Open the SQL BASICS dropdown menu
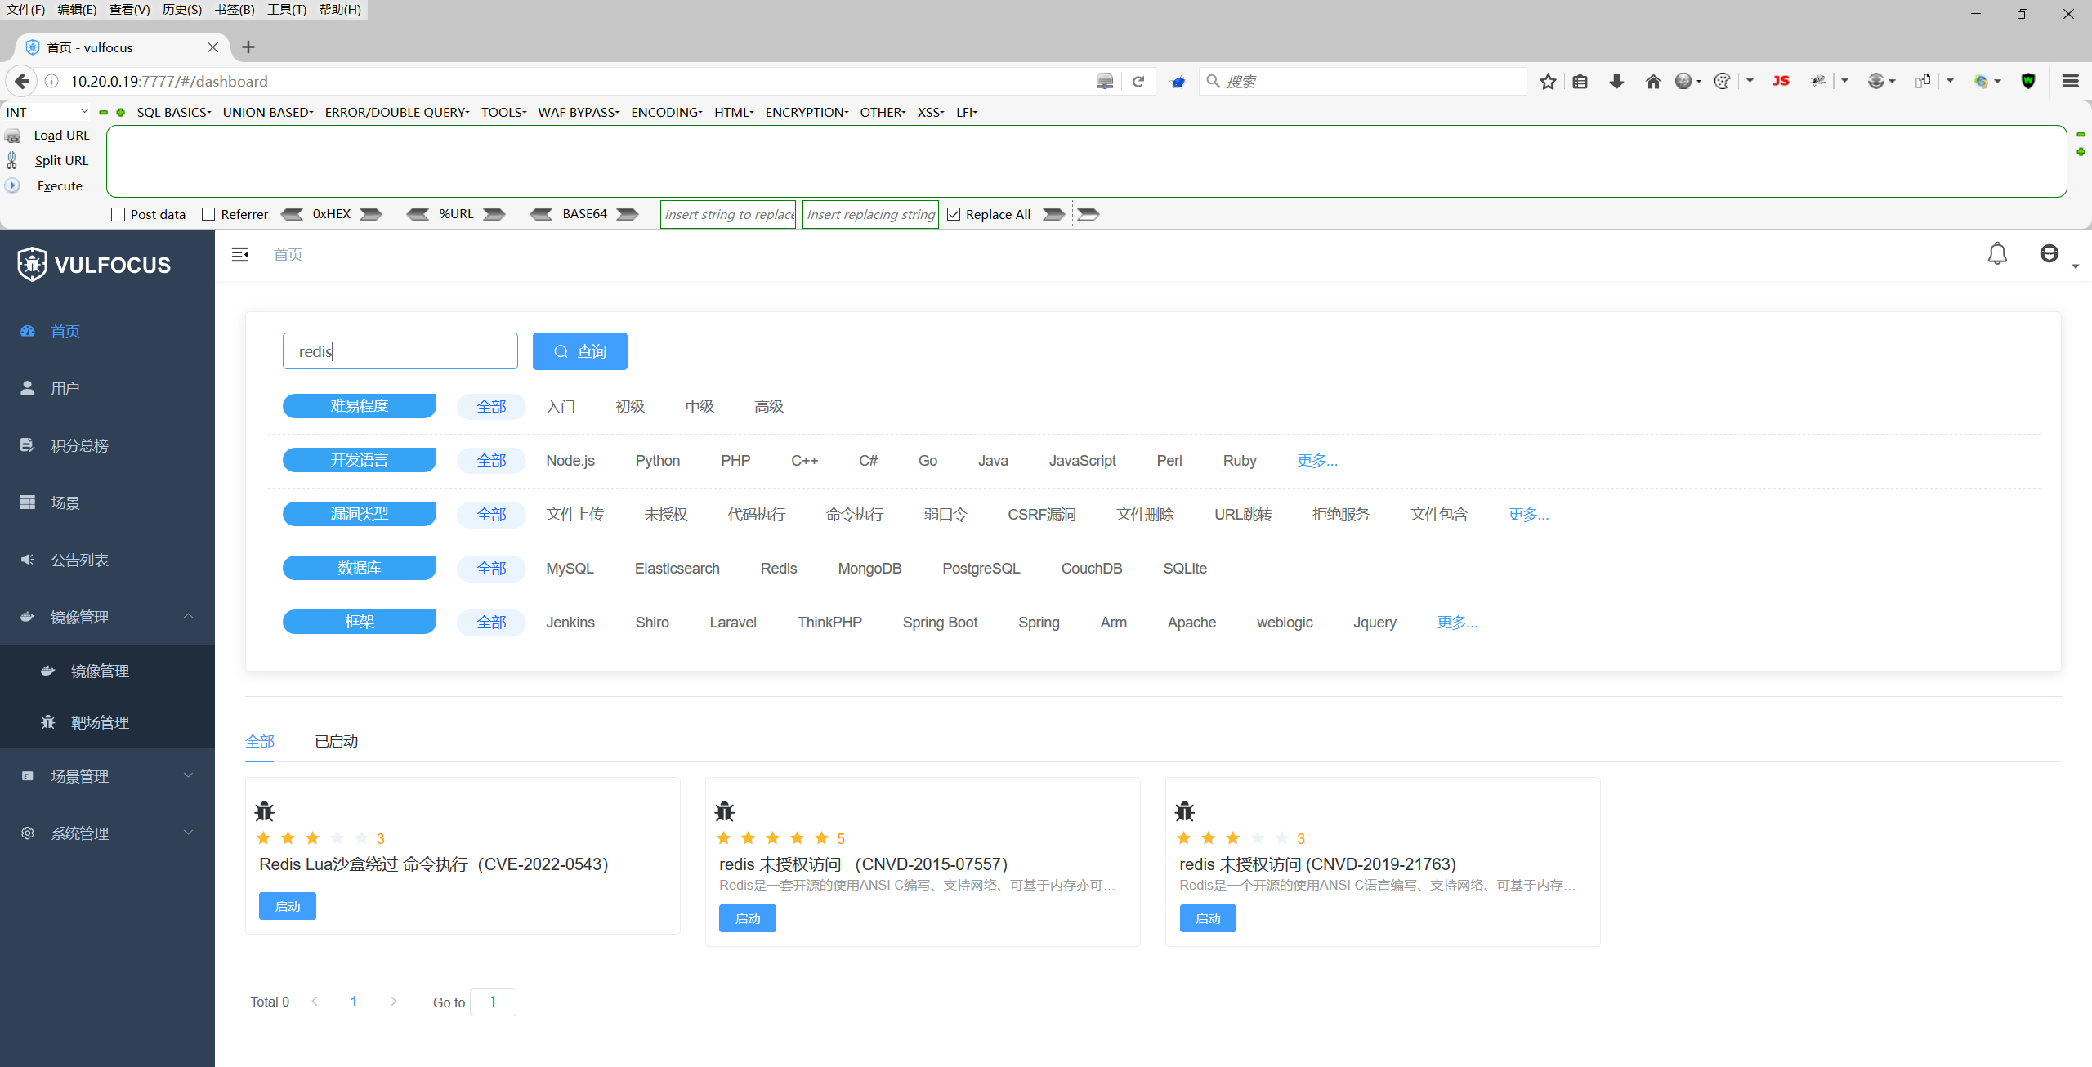Viewport: 2092px width, 1067px height. pyautogui.click(x=173, y=112)
